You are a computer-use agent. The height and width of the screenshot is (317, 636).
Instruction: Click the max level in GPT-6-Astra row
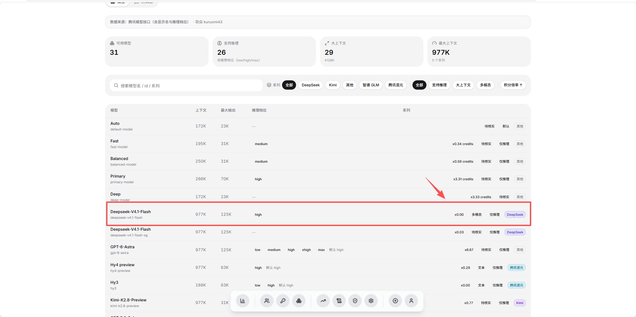tap(321, 250)
